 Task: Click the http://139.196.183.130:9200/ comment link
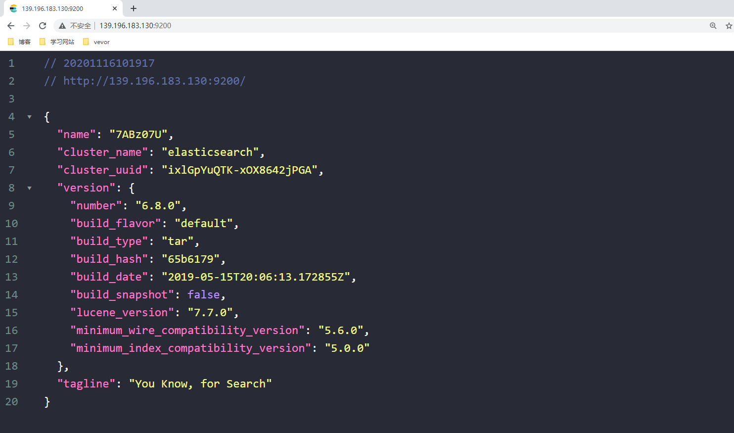click(x=154, y=81)
